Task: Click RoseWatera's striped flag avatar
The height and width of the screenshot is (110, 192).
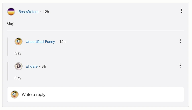Action: click(x=11, y=12)
